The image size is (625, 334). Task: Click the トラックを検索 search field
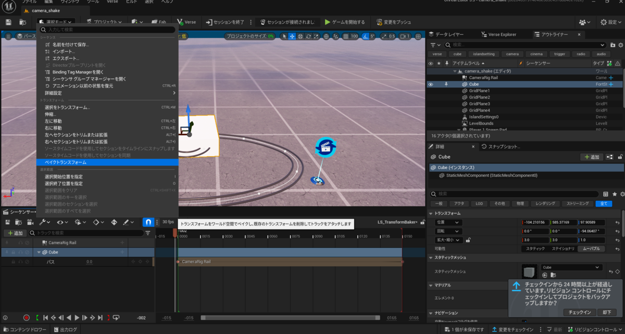coord(86,233)
